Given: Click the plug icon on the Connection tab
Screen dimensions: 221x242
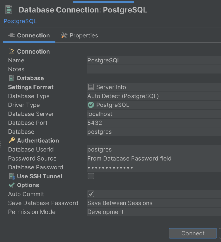Looking at the screenshot, I should point(12,35).
